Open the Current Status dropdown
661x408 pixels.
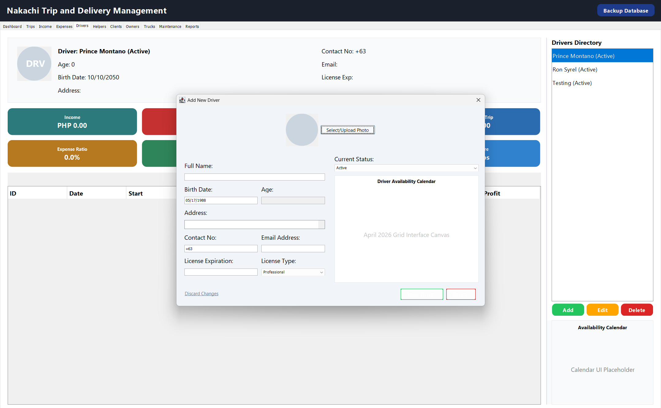click(x=406, y=168)
